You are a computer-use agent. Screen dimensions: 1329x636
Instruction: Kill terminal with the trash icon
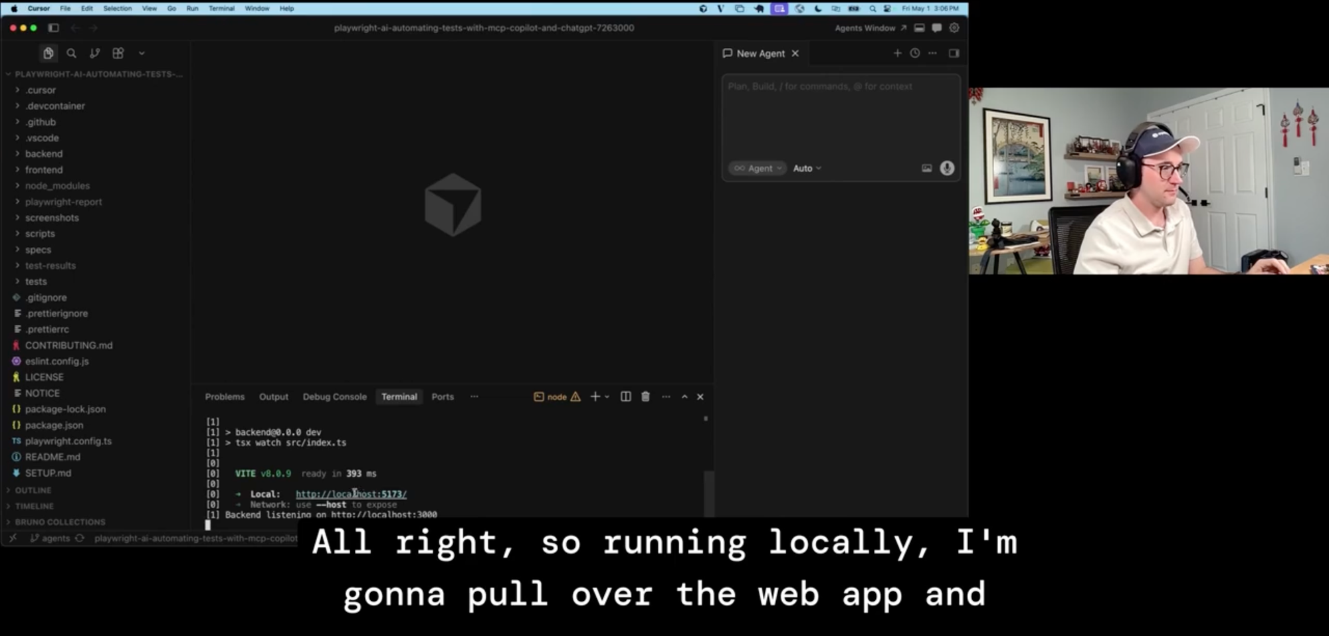pos(645,396)
